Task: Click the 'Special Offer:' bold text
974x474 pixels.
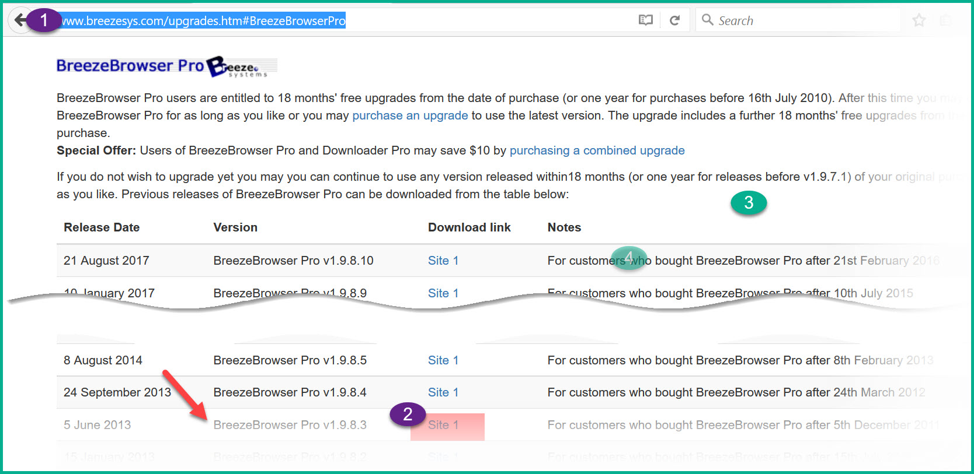Action: (96, 150)
